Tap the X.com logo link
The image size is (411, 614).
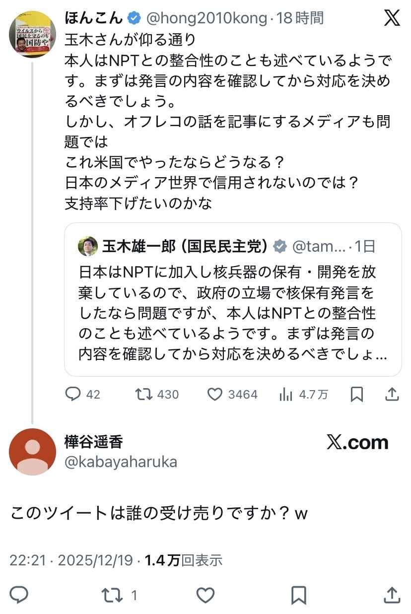click(x=357, y=442)
